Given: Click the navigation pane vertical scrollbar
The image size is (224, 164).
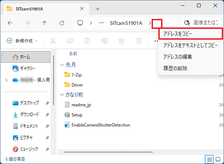Looking at the screenshot, I should (54, 80).
